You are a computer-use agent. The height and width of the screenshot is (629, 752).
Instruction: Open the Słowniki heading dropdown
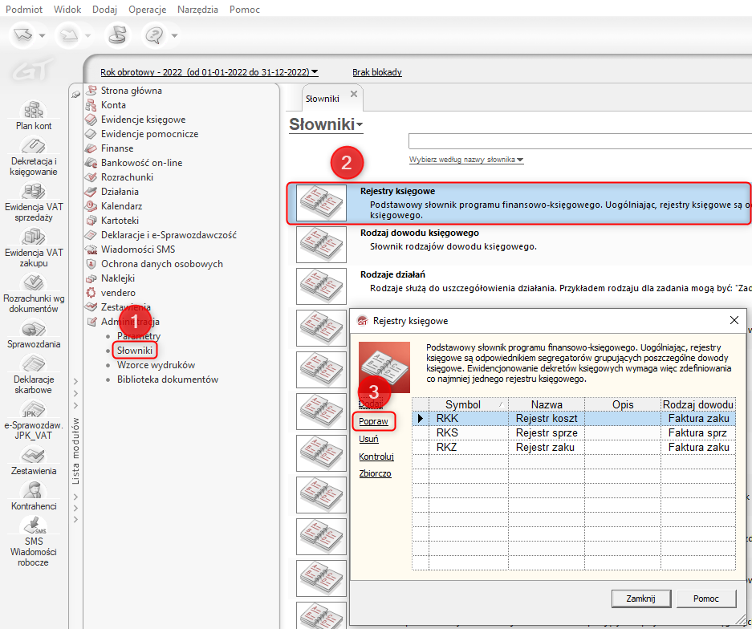[360, 125]
